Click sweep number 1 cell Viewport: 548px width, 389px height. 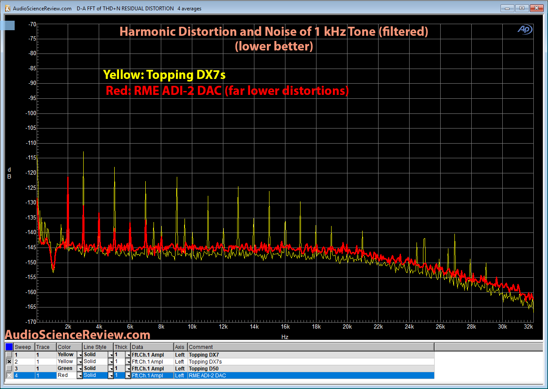coord(24,354)
